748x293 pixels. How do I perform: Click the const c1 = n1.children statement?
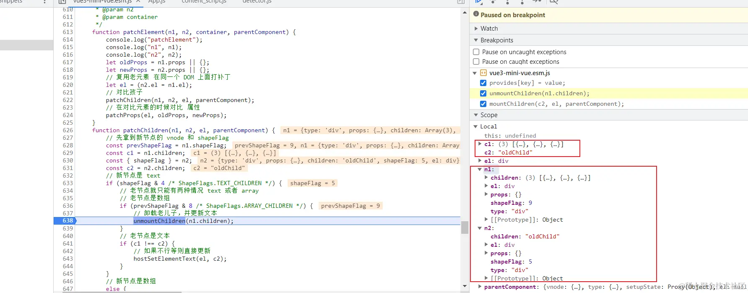click(x=145, y=153)
